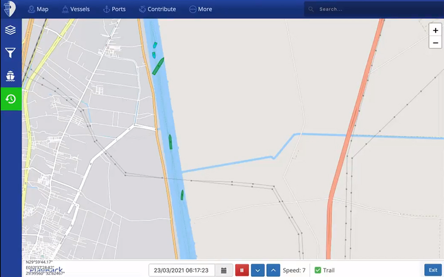Open the calendar date picker
The width and height of the screenshot is (444, 277).
[x=224, y=270]
